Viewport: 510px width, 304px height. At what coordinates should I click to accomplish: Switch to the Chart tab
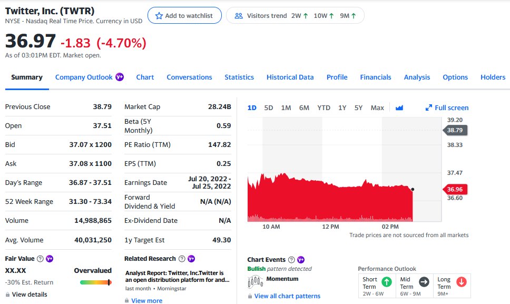pyautogui.click(x=145, y=77)
